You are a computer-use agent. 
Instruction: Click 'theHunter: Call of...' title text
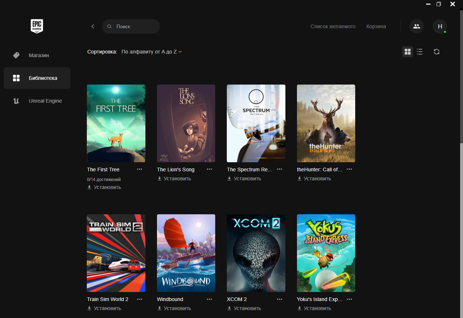tap(320, 169)
